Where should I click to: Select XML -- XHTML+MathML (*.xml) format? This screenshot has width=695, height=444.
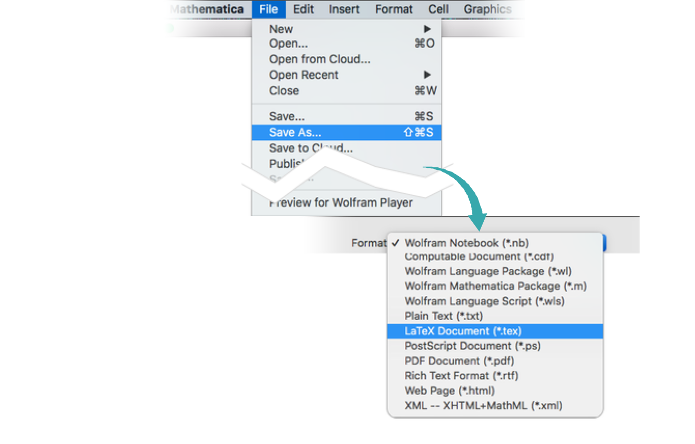[495, 406]
